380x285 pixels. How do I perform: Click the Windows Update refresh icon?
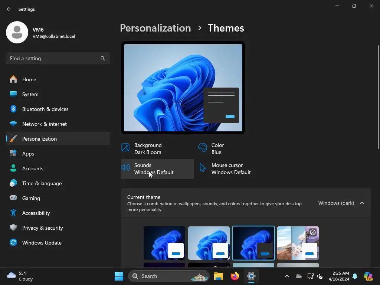tap(13, 242)
